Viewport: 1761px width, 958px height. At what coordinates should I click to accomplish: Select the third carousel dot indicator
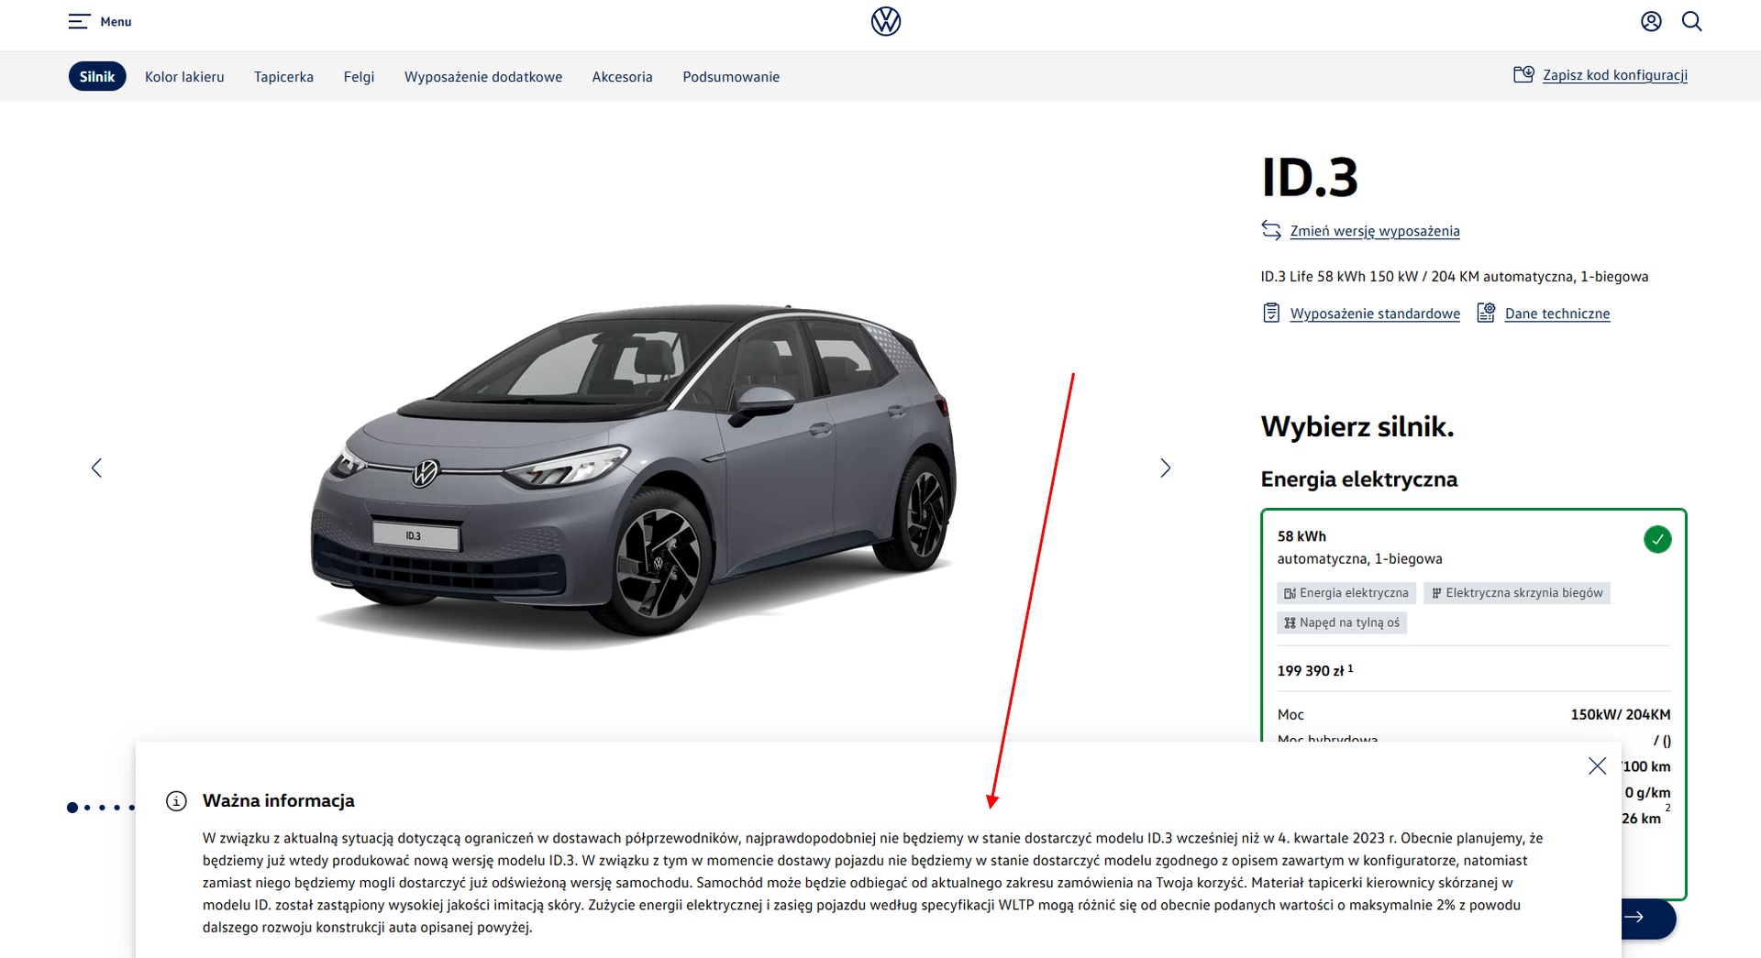103,808
